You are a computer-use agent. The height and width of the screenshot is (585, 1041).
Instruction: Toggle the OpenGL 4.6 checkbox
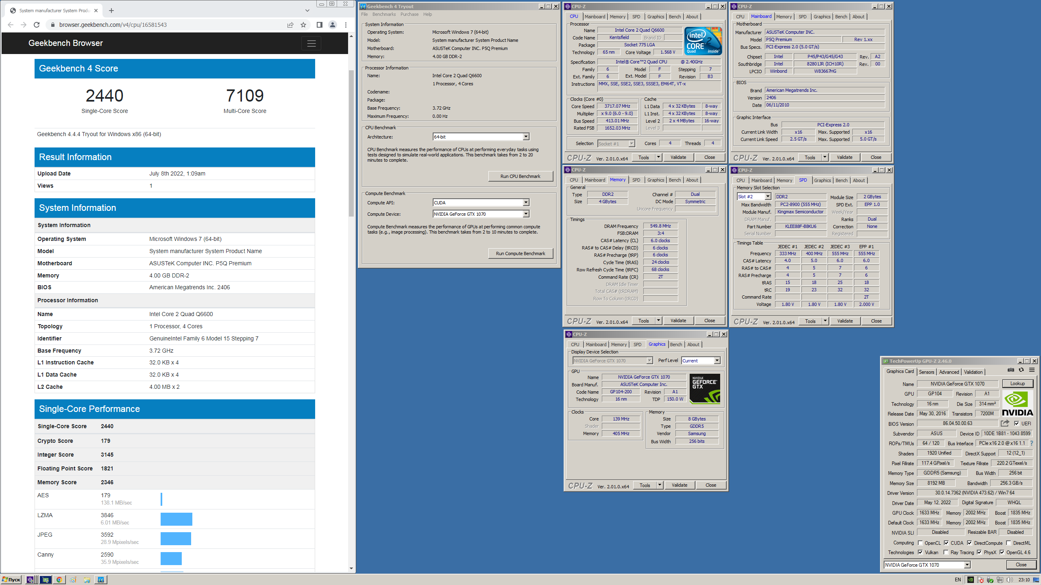click(1002, 552)
